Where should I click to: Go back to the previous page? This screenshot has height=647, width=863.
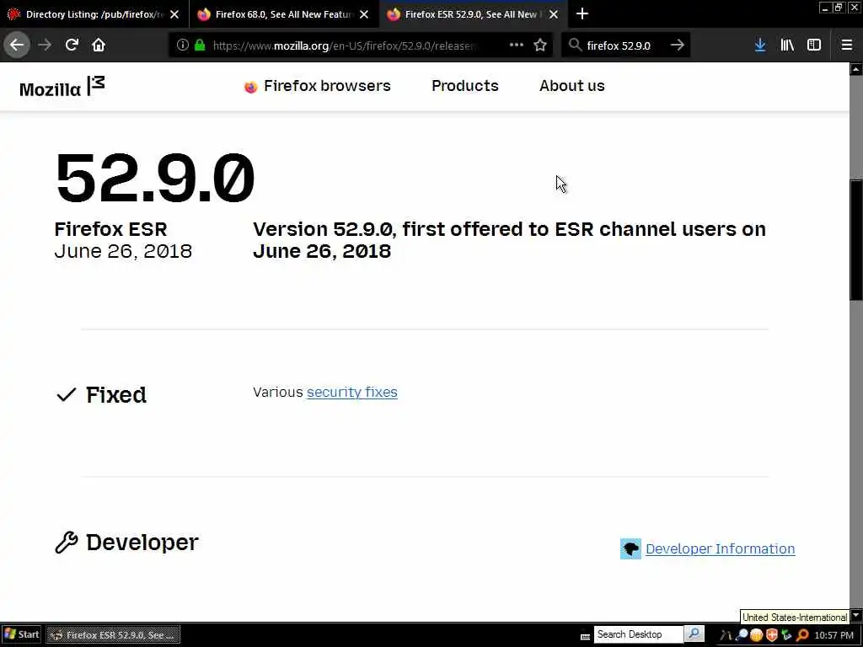pos(17,45)
